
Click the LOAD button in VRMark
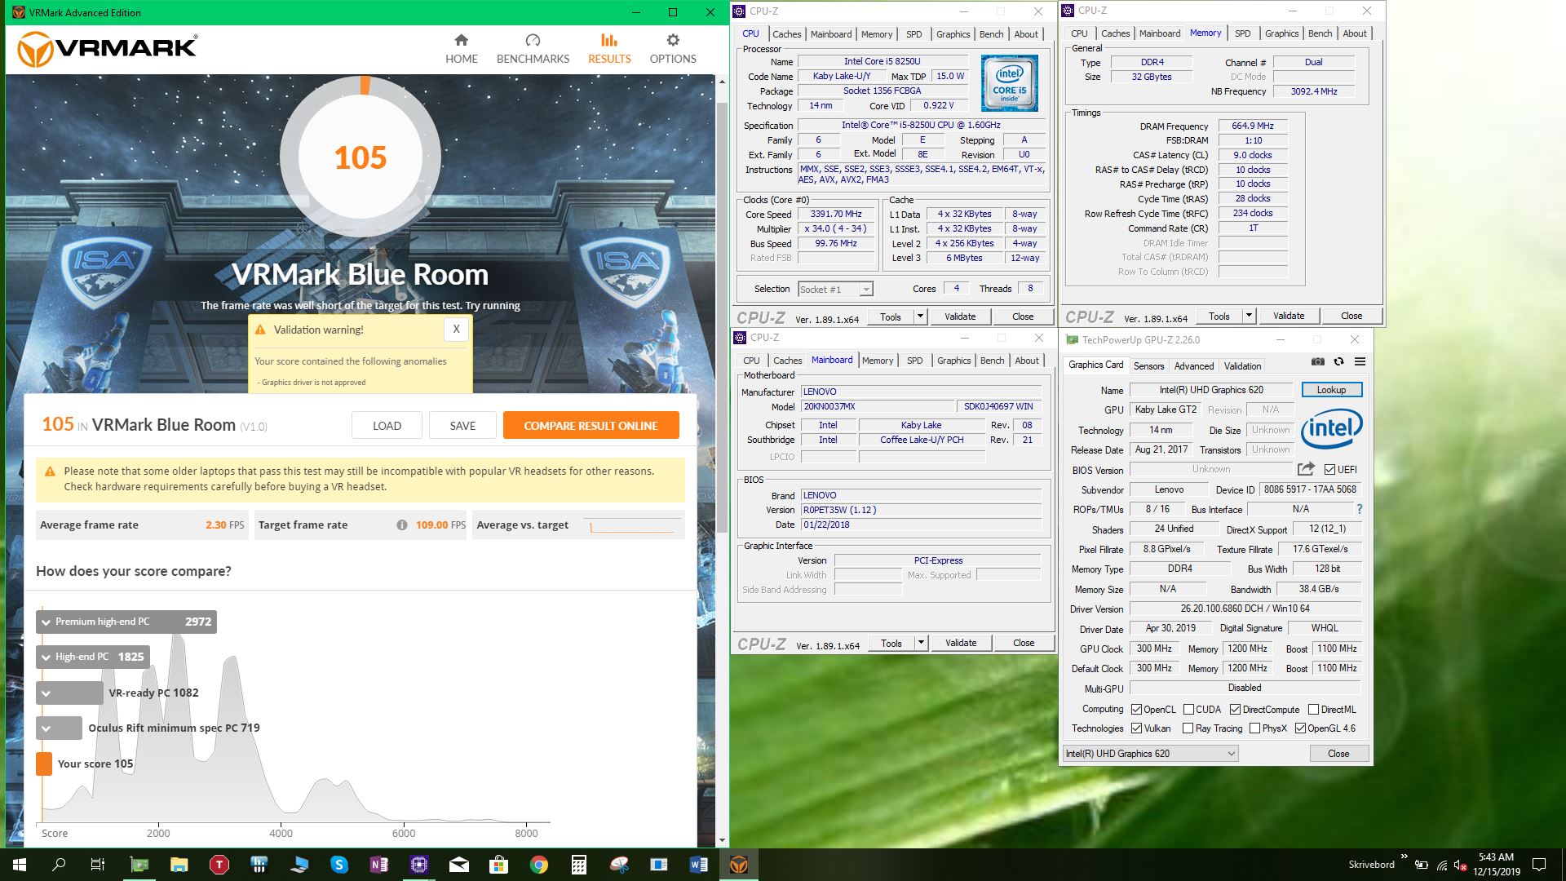(x=387, y=426)
